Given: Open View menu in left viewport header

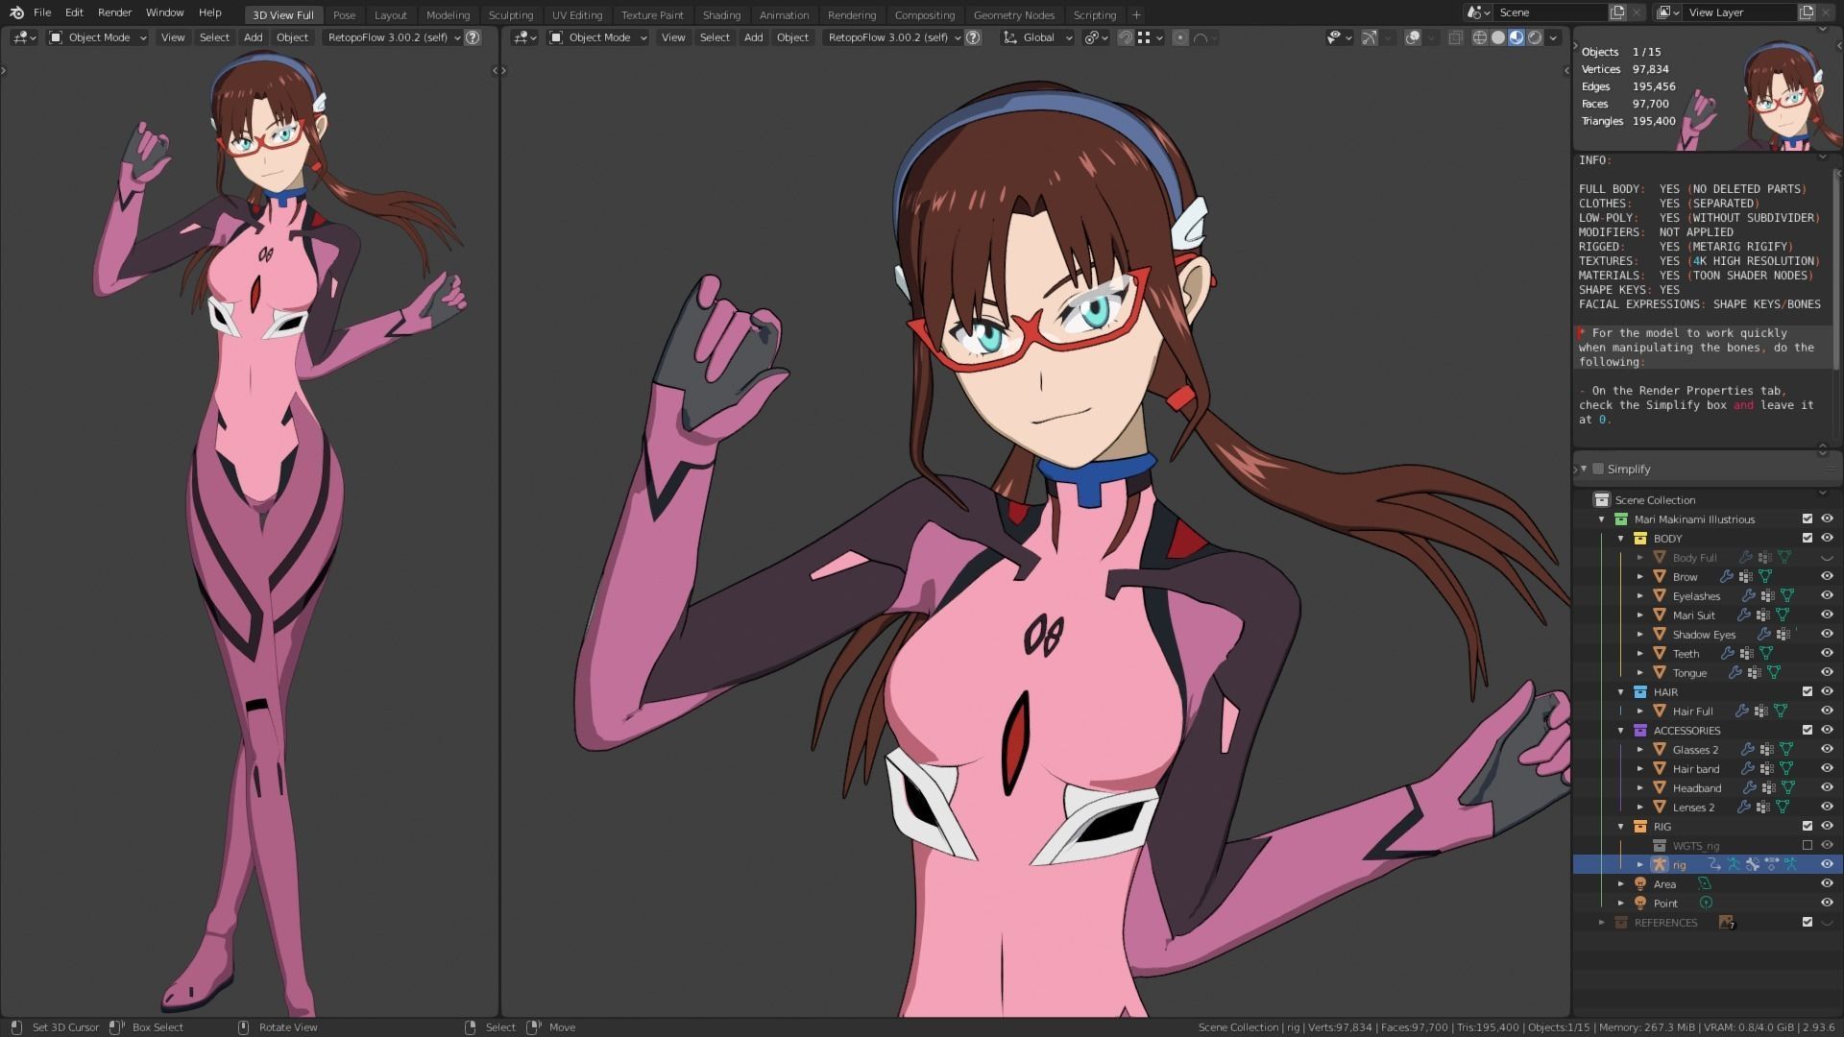Looking at the screenshot, I should (x=173, y=37).
